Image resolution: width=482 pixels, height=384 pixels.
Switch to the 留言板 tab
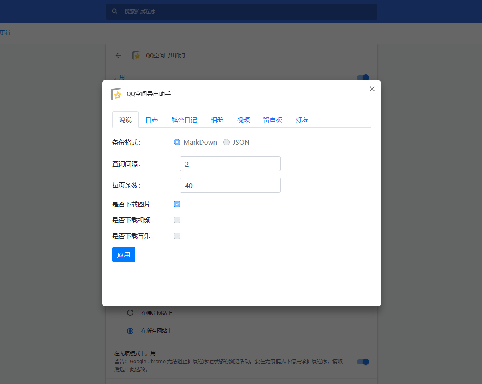pos(273,120)
